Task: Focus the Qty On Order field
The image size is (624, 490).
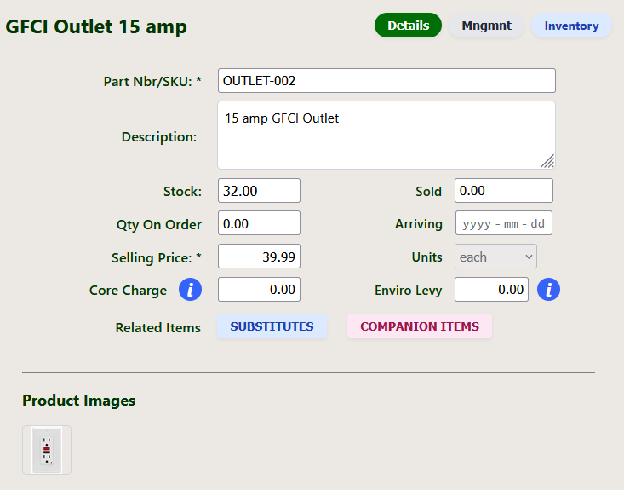Action: (259, 223)
